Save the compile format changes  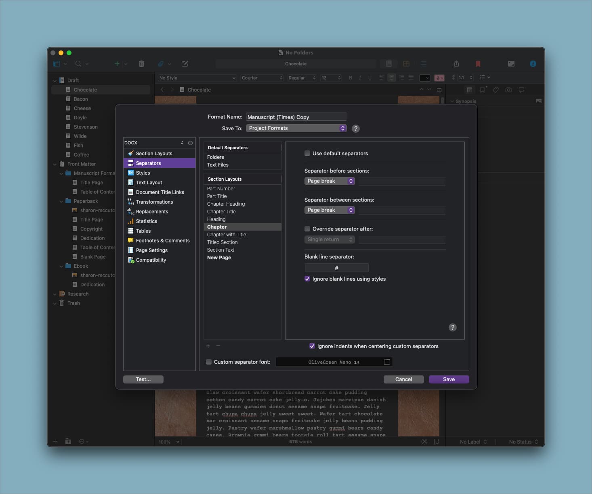(449, 379)
